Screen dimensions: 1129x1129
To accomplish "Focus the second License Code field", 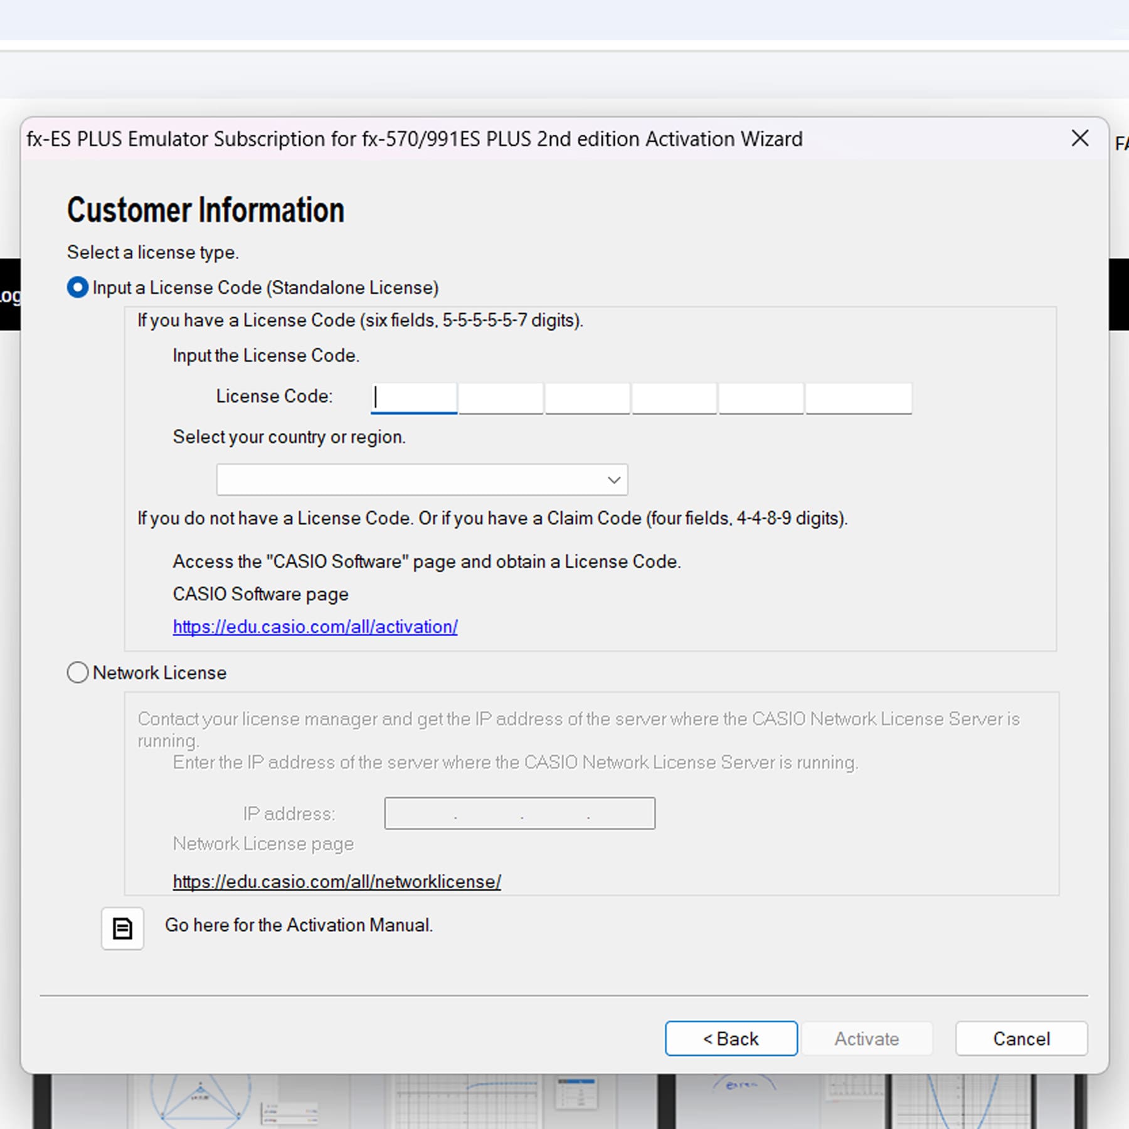I will coord(501,398).
